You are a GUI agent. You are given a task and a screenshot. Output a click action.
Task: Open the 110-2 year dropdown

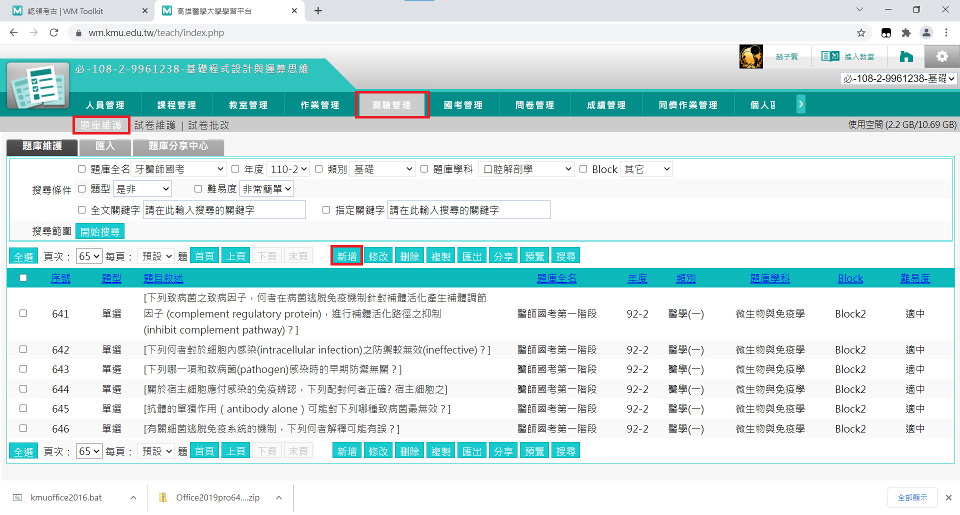[288, 169]
